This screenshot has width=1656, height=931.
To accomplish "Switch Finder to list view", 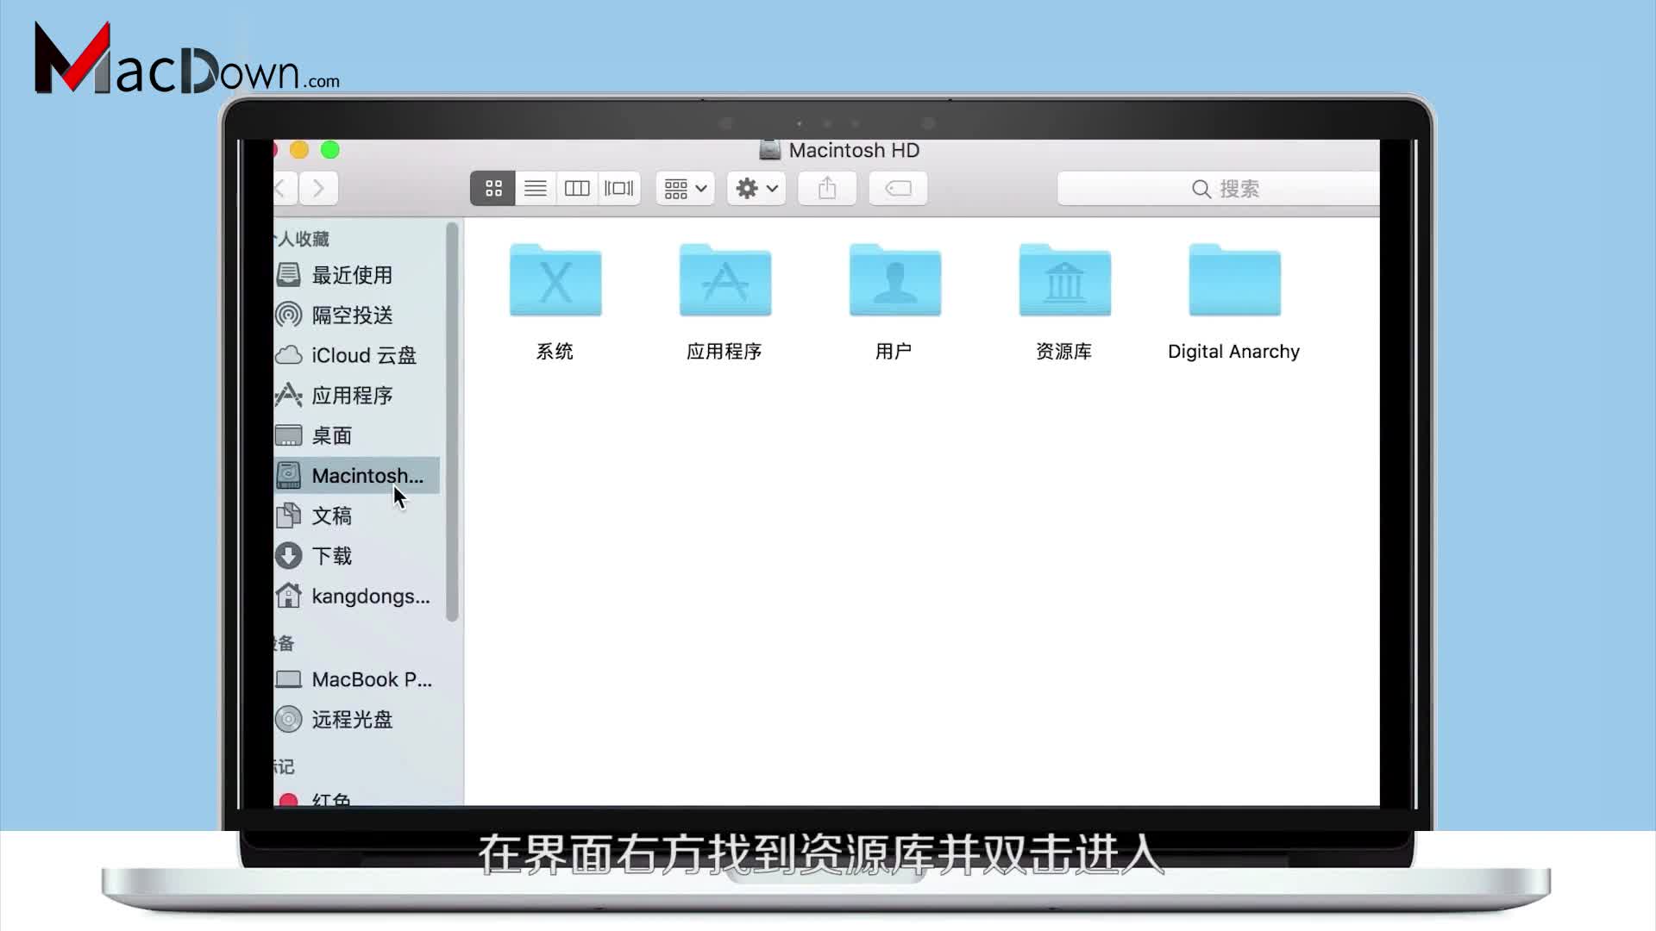I will tap(535, 188).
